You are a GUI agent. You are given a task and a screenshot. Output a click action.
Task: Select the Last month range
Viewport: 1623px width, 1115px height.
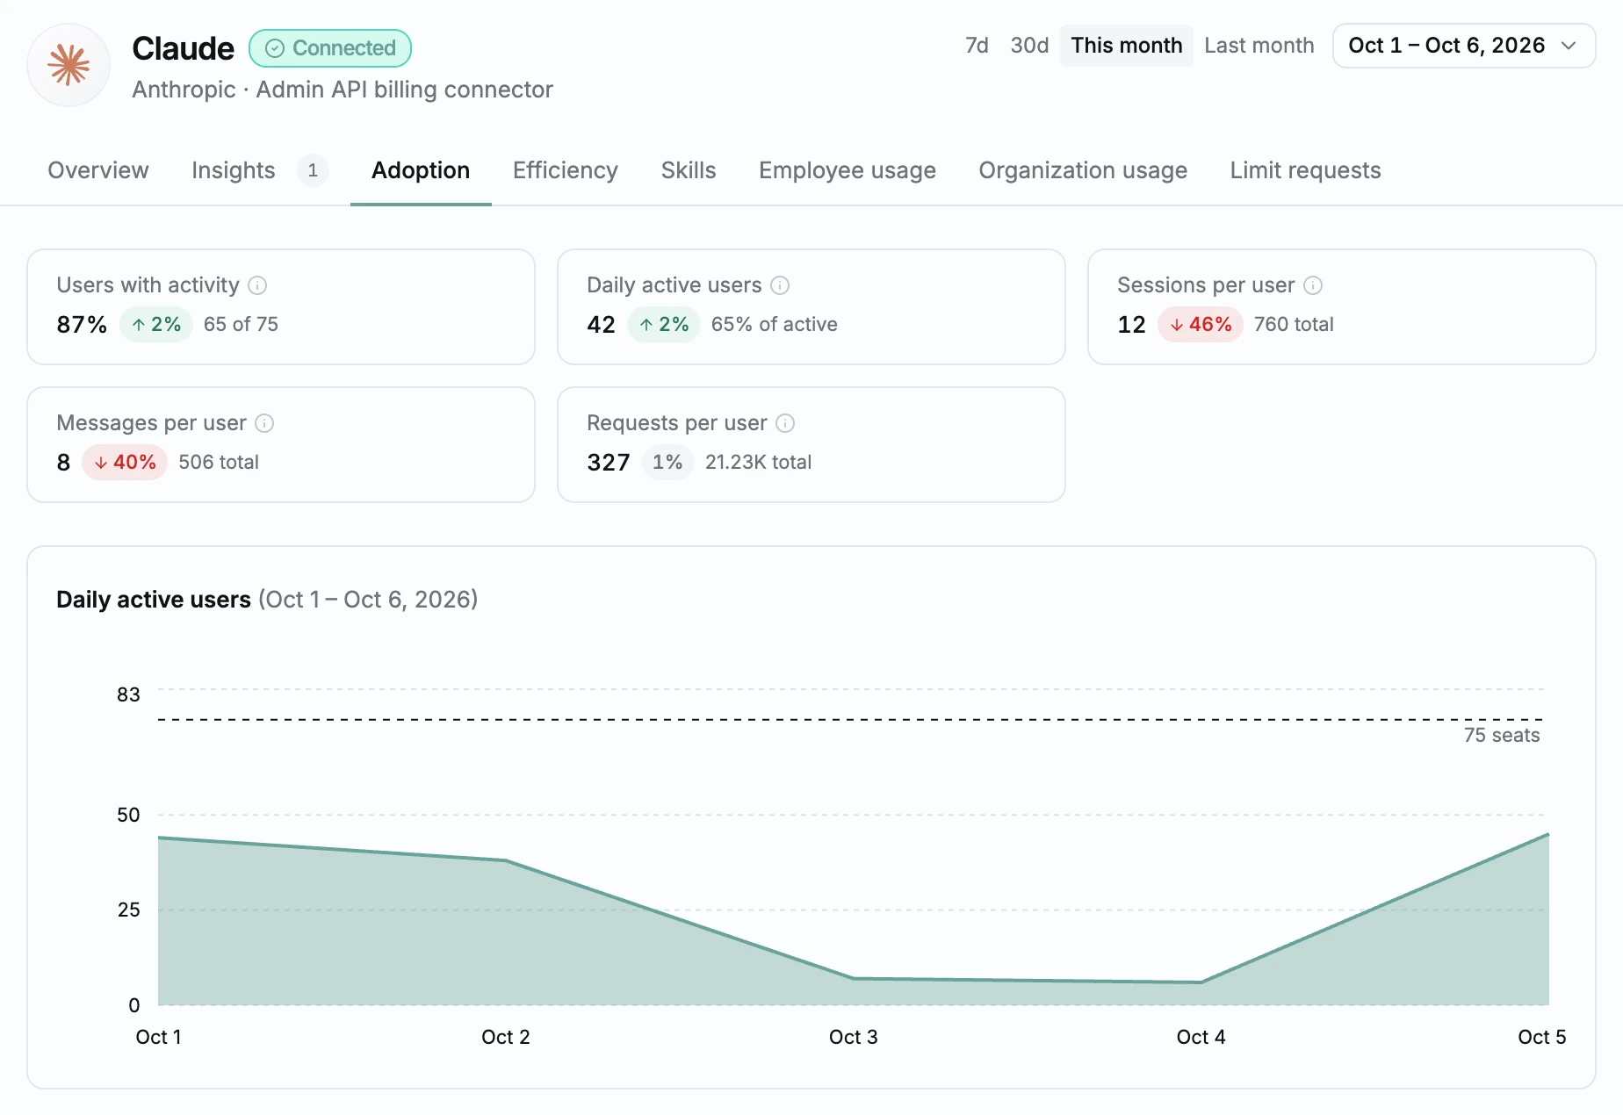1259,46
